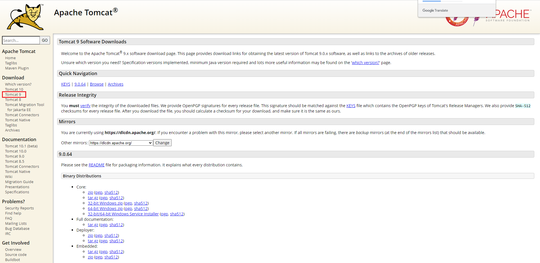Download Deployer tar.gz
The image size is (540, 263).
point(93,241)
